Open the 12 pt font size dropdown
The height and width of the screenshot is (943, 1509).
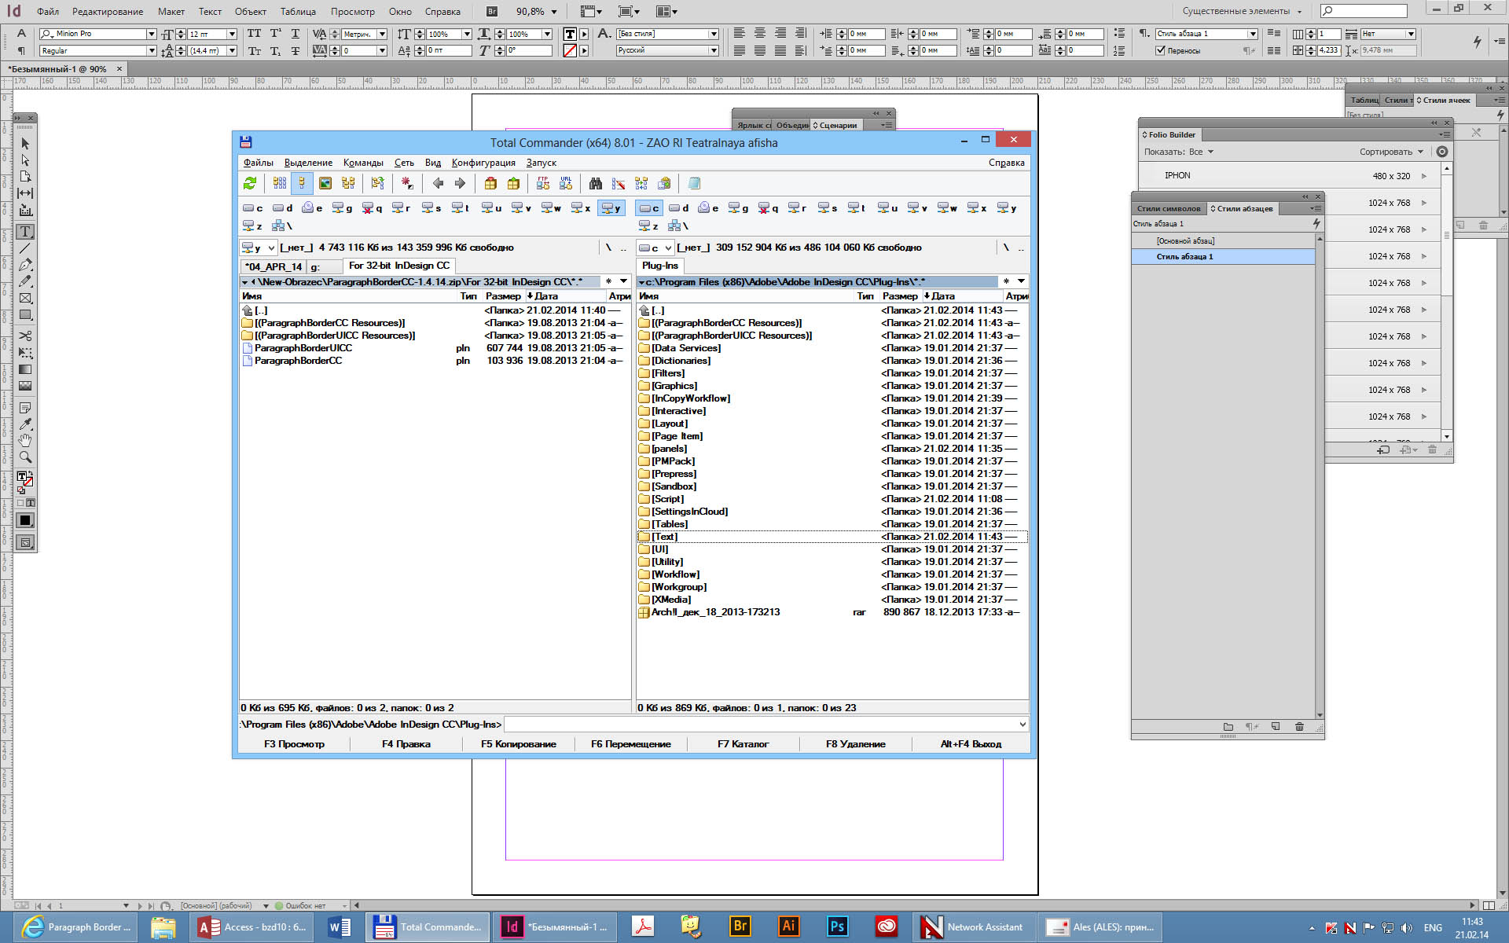[x=232, y=34]
